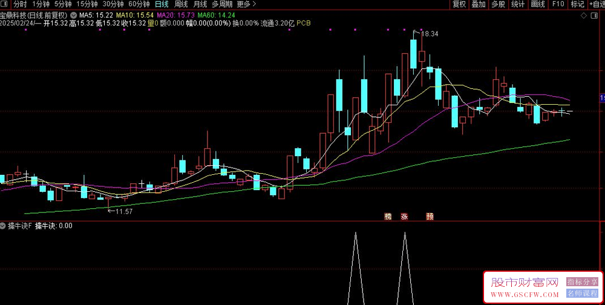This screenshot has height=305, width=605.
Task: Click the 流通3.20亿 text
Action: tap(278, 23)
